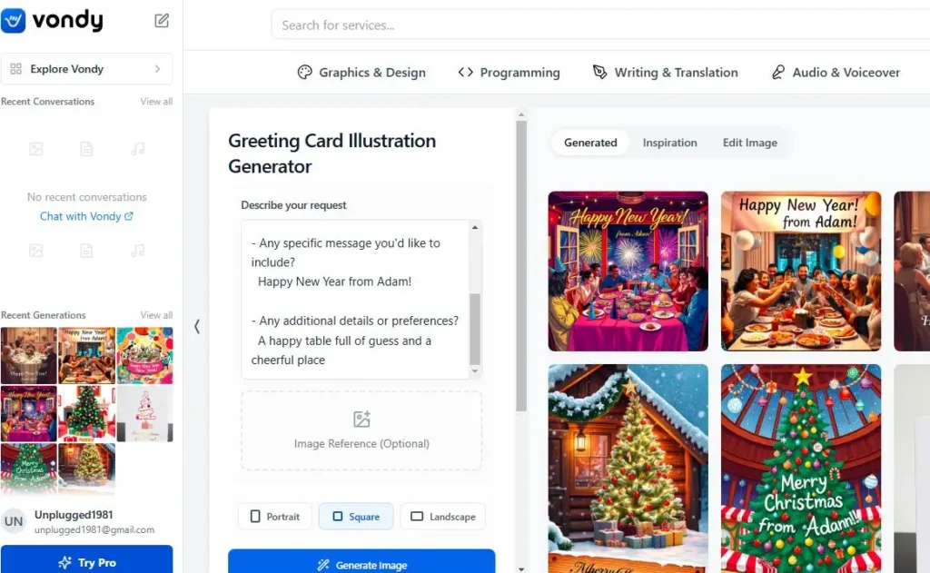
Task: Click the Explore Vondy grid icon
Action: coord(16,69)
